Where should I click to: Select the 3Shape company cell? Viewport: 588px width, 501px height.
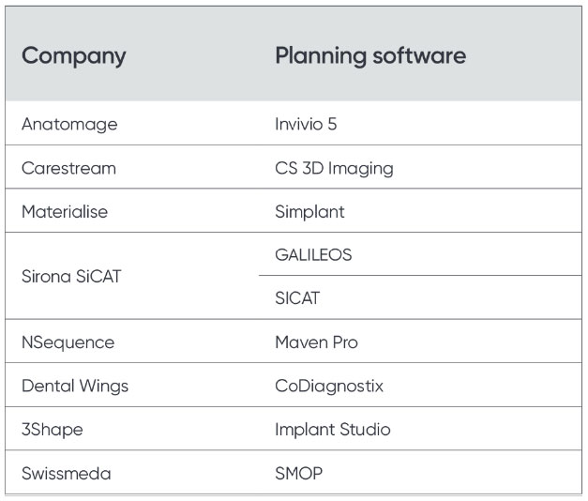pyautogui.click(x=53, y=430)
